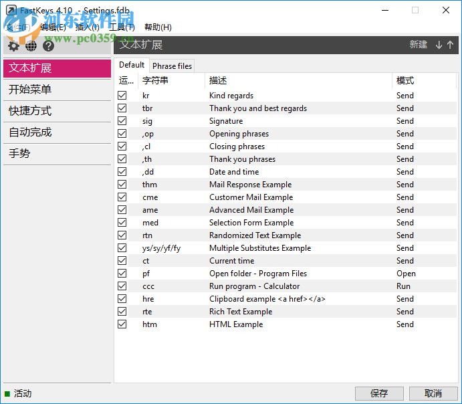Uncheck the ys/sy/yf/fy entry checkbox

pyautogui.click(x=122, y=248)
